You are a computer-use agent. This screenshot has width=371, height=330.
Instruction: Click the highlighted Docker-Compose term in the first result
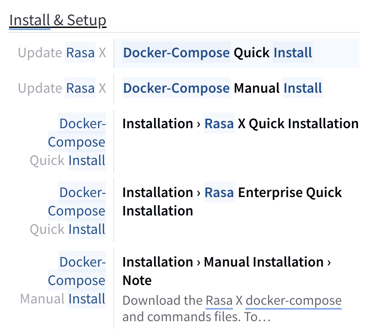pyautogui.click(x=176, y=53)
